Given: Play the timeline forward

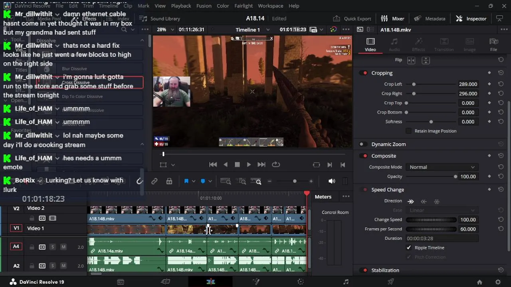Looking at the screenshot, I should pos(249,165).
